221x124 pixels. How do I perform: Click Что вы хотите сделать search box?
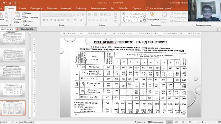[x=161, y=8]
